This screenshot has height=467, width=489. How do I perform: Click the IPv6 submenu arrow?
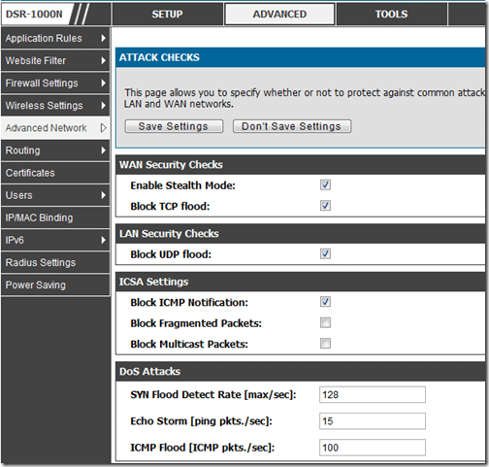pos(103,240)
